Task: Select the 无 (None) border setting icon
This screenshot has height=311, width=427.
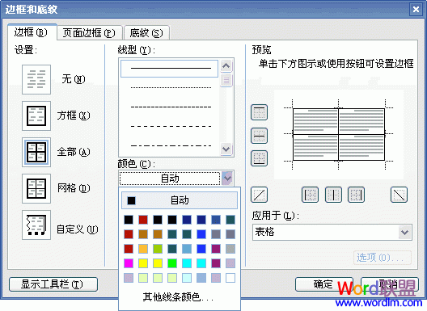Action: coord(36,79)
